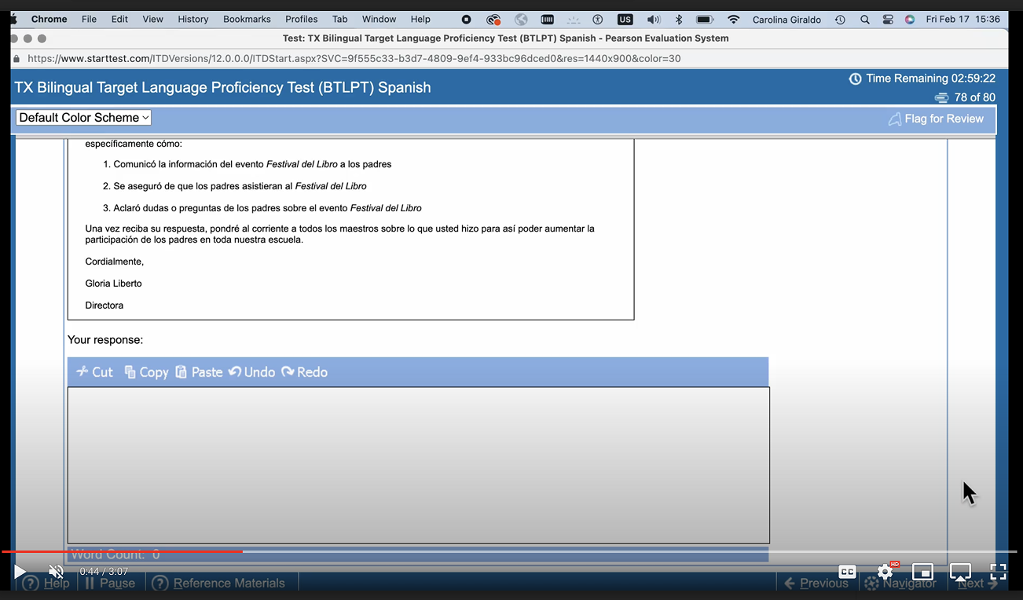Focus the starttest.com address bar
The width and height of the screenshot is (1023, 600).
point(354,59)
